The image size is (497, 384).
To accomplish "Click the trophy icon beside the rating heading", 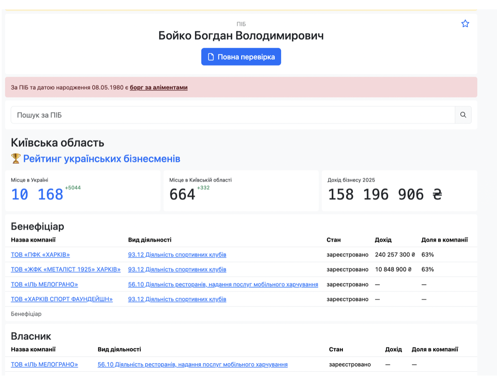I will 16,158.
